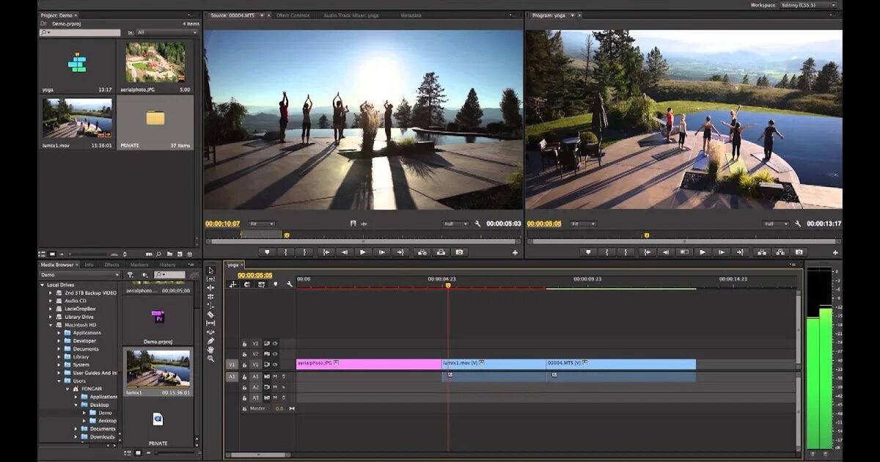Open the PRIVATE bin in Project panel

(155, 119)
